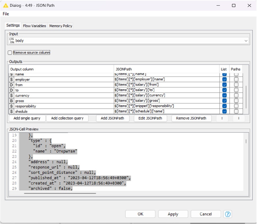The image size is (257, 224).
Task: Open the File menu
Action: pyautogui.click(x=6, y=14)
